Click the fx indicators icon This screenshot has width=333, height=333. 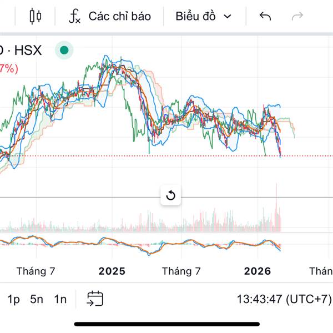tap(75, 16)
